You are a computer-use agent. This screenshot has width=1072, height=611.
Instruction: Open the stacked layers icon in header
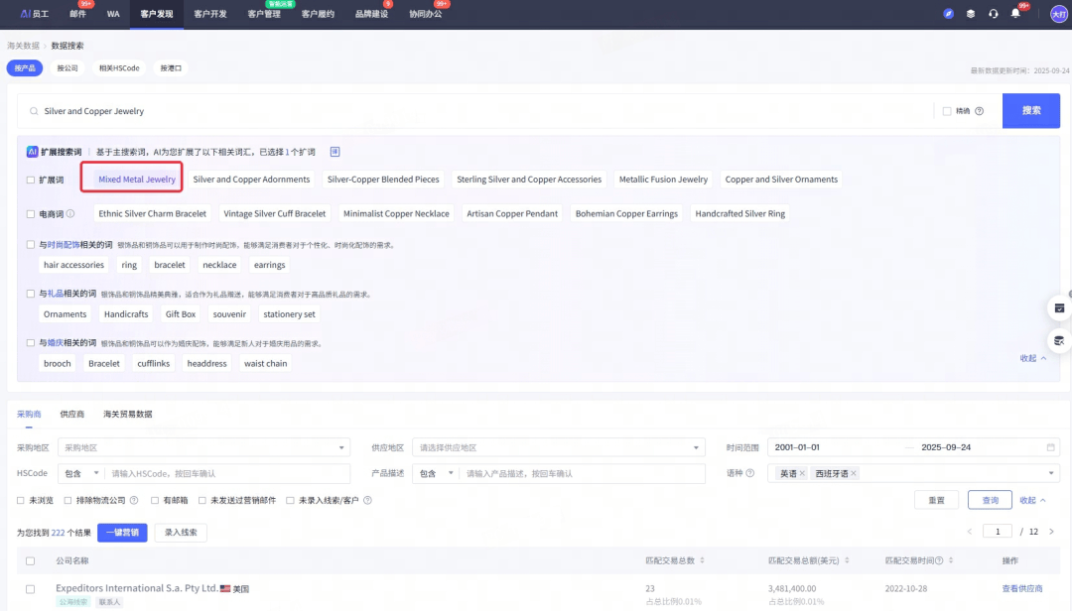point(971,14)
